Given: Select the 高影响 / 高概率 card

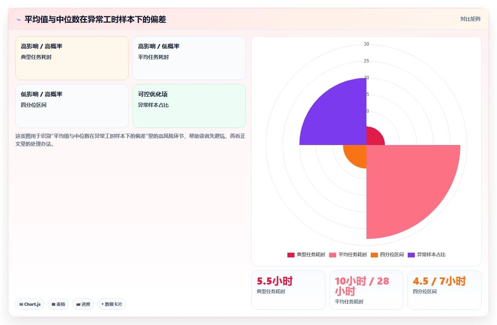Looking at the screenshot, I should (x=72, y=58).
